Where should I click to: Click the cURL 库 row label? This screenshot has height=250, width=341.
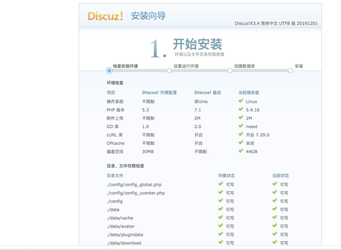(115, 135)
